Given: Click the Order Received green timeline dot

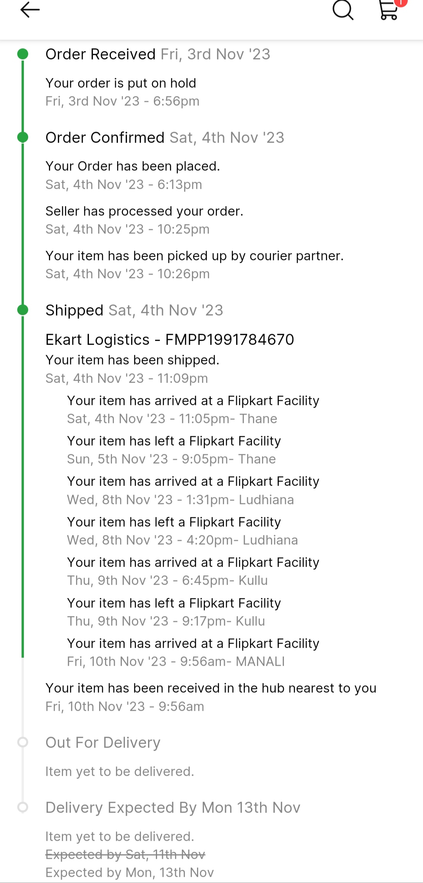Looking at the screenshot, I should click(23, 54).
